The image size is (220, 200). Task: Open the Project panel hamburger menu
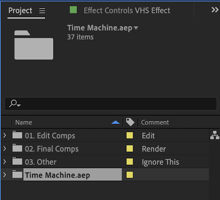coord(42,11)
